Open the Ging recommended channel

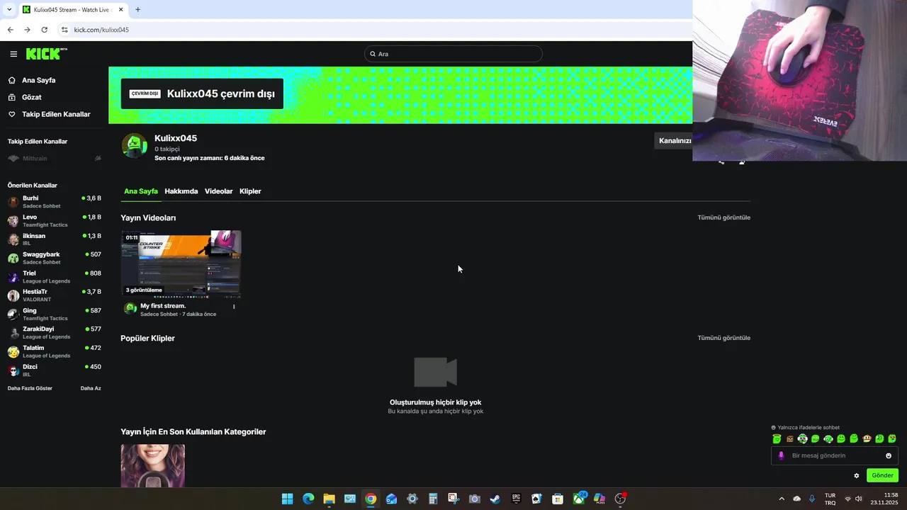tap(54, 314)
